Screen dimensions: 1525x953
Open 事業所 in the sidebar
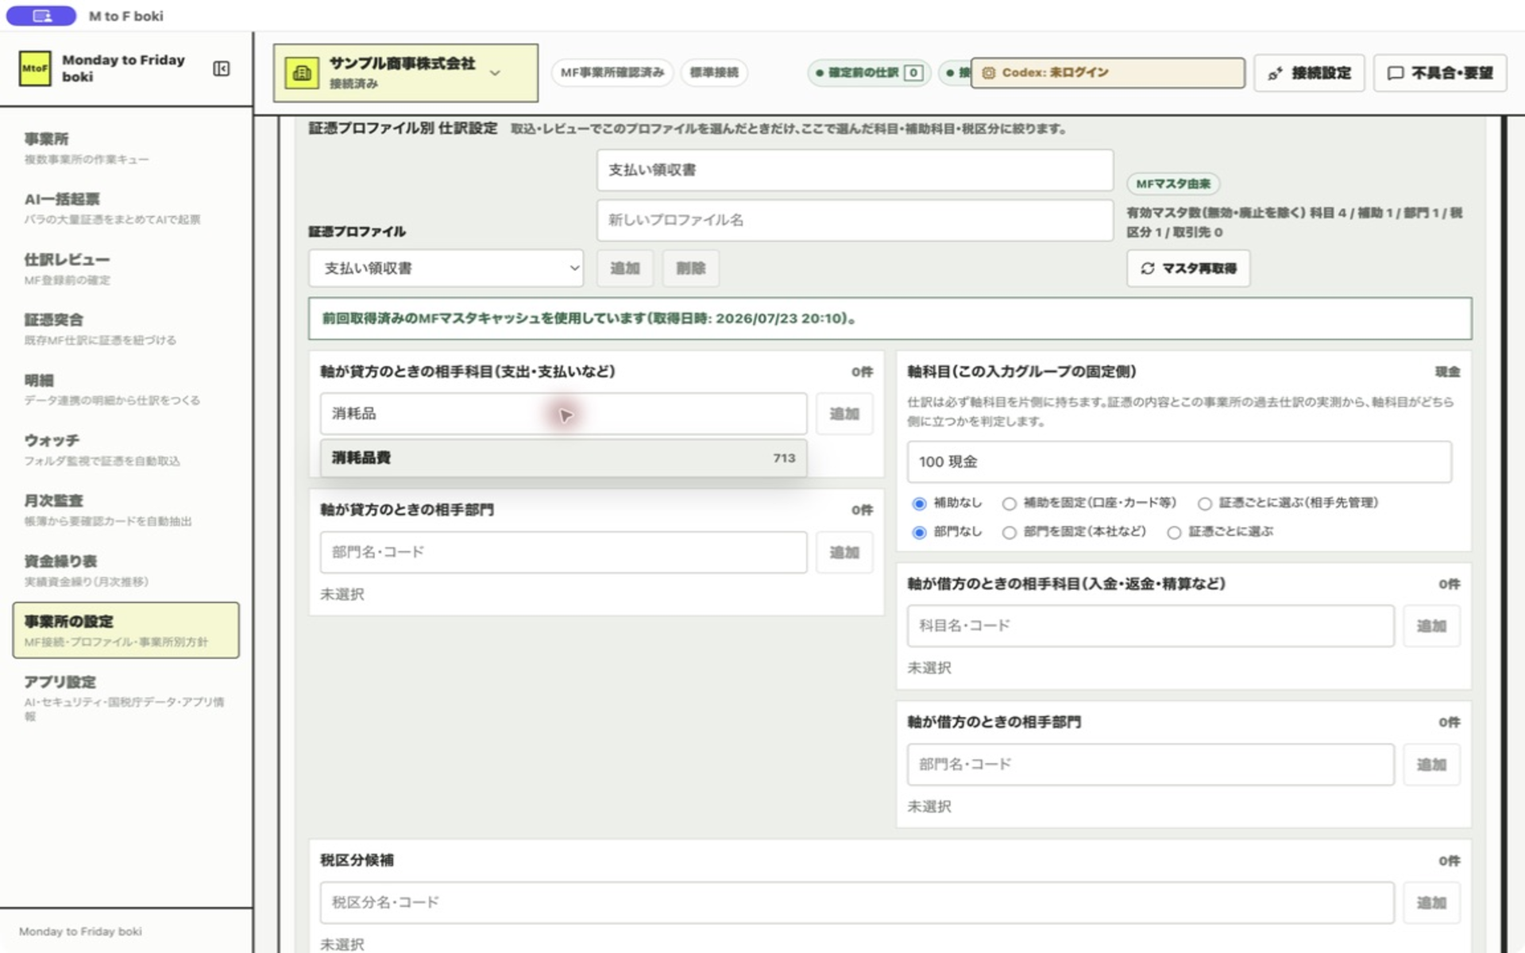pos(126,148)
